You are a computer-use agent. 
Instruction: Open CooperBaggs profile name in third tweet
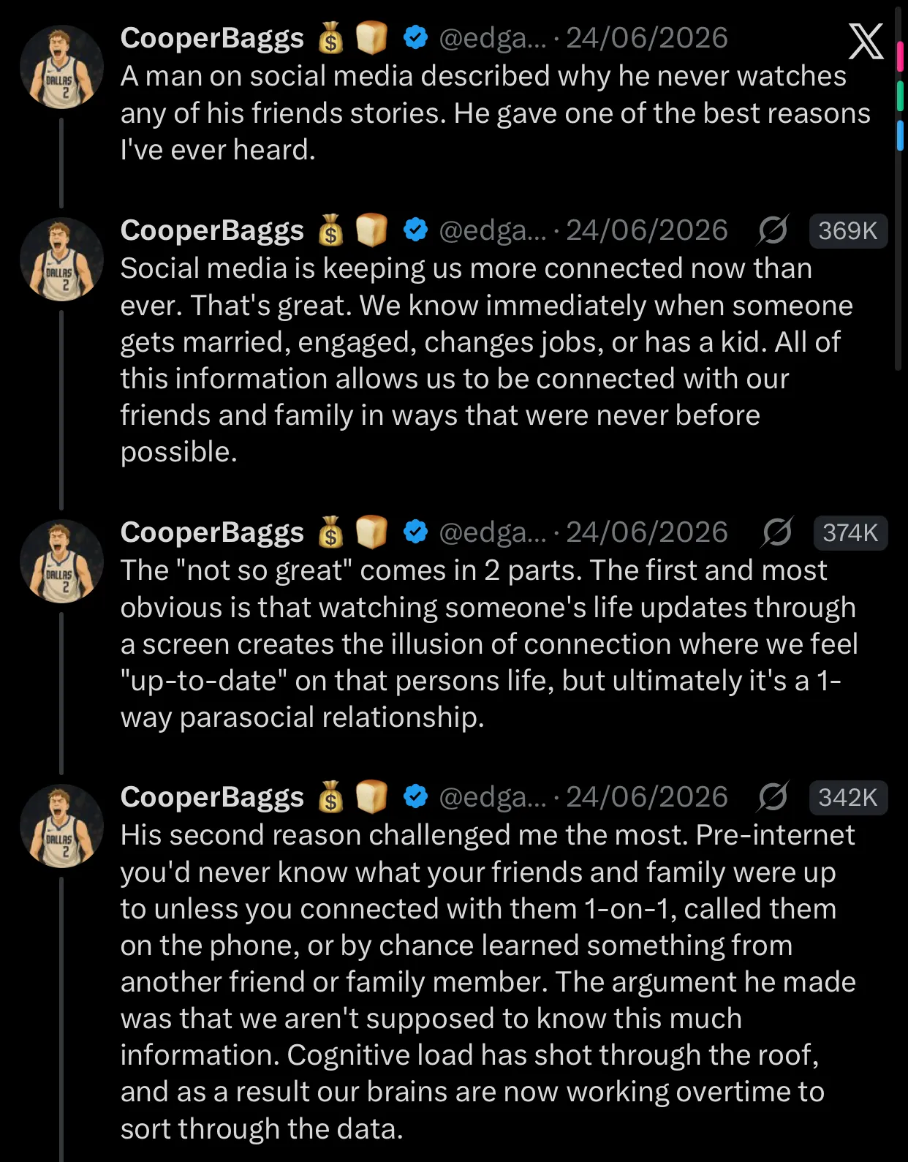point(212,532)
